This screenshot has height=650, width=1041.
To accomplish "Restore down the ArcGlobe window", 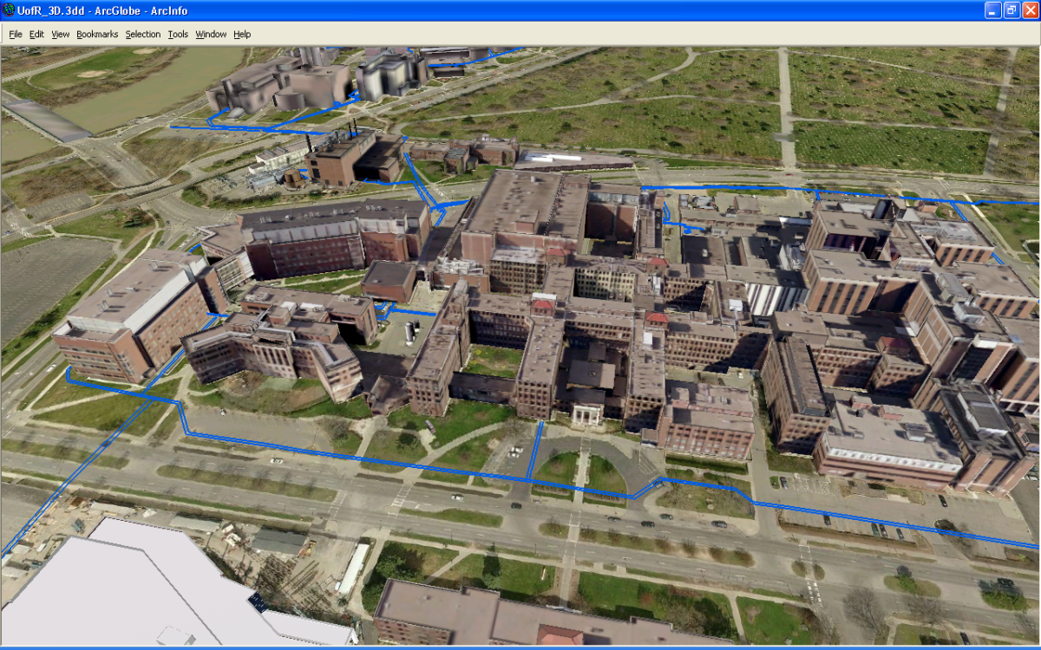I will tap(1012, 10).
